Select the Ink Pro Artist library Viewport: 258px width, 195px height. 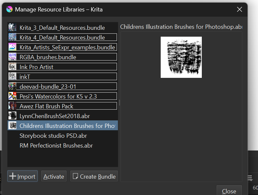coord(63,67)
